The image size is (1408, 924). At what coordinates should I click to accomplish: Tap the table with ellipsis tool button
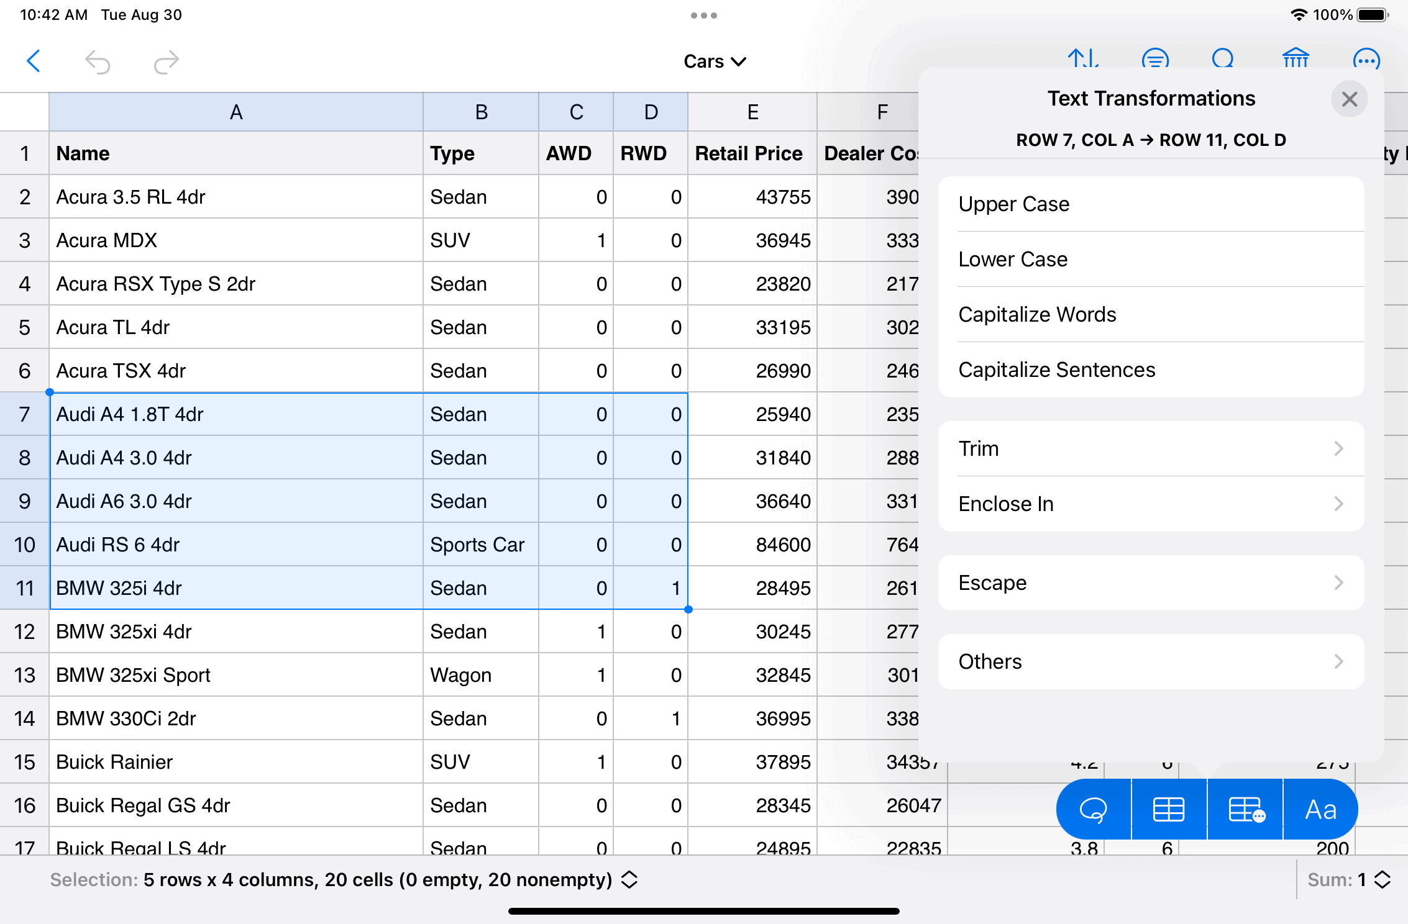(1245, 809)
